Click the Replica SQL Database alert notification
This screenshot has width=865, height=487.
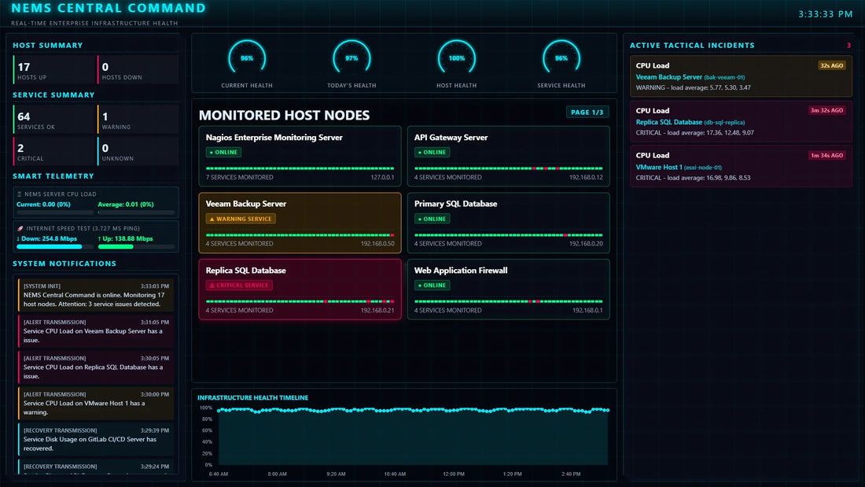click(x=95, y=367)
